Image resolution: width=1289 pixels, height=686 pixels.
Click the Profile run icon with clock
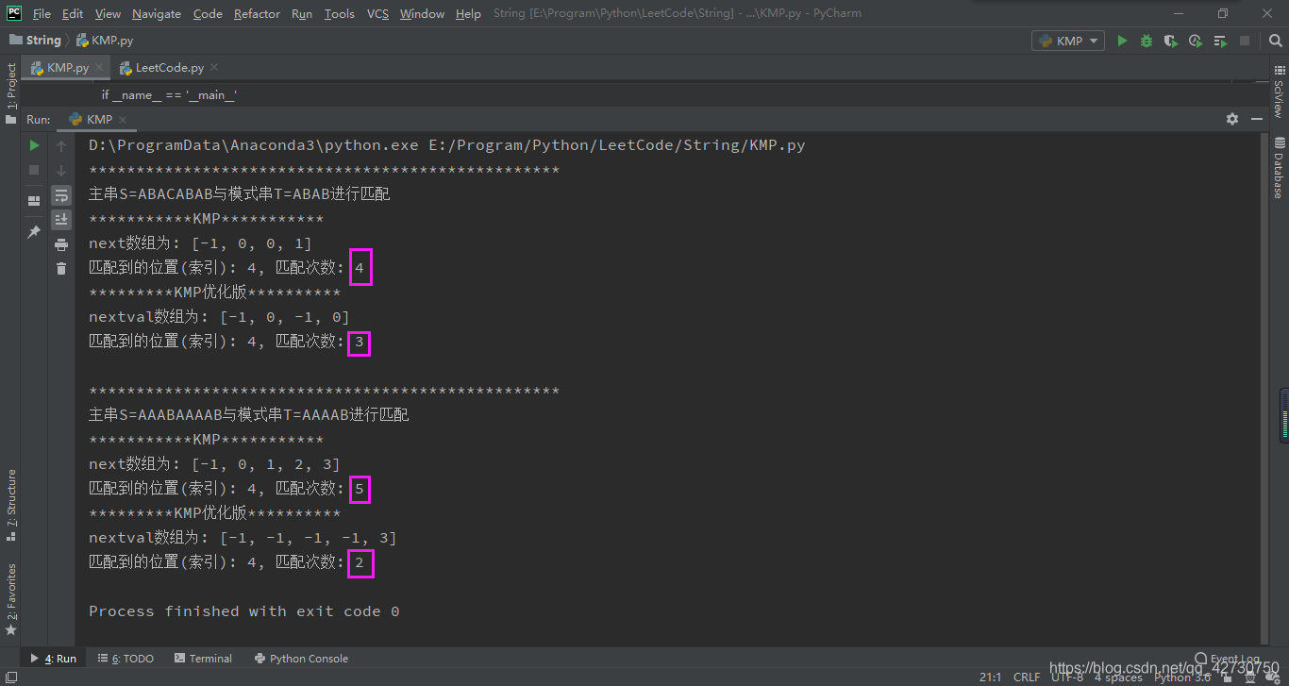(1196, 41)
